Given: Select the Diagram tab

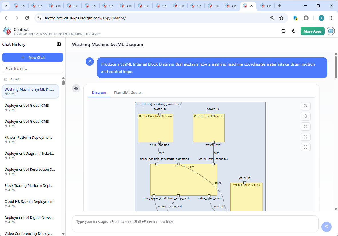Looking at the screenshot, I should pyautogui.click(x=99, y=92).
